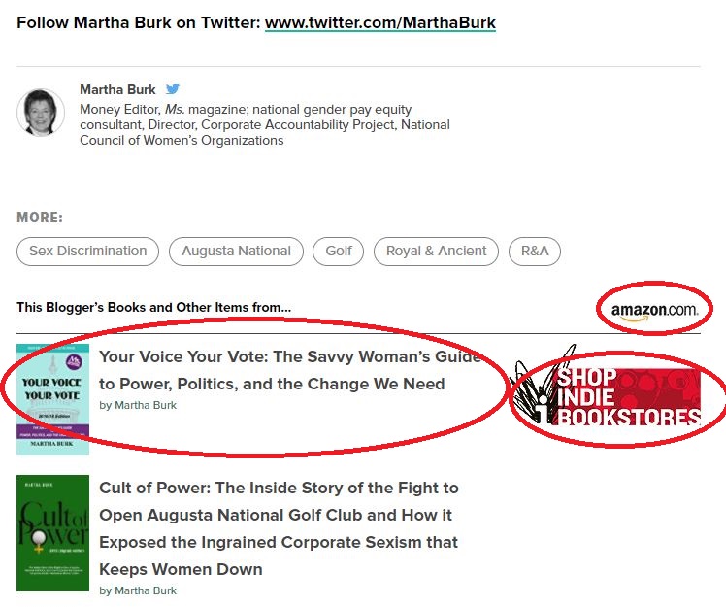The height and width of the screenshot is (607, 726).
Task: Choose the R&A tag
Action: pyautogui.click(x=535, y=251)
